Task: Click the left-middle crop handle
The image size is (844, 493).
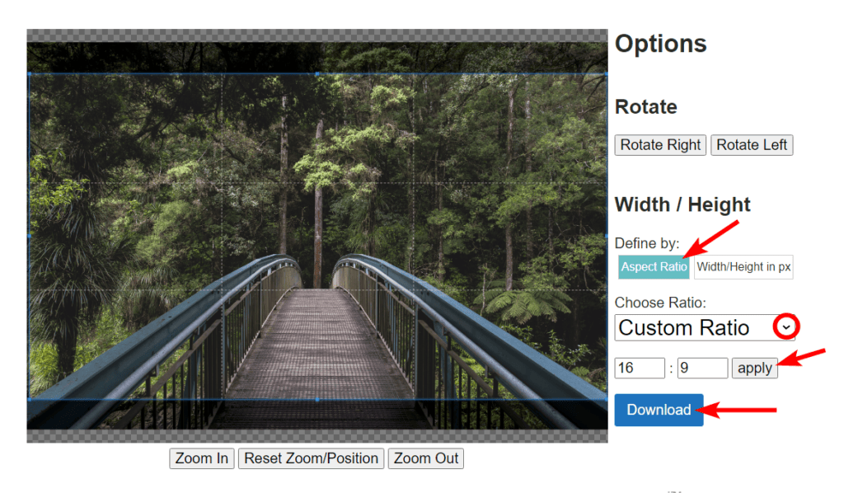Action: point(29,236)
